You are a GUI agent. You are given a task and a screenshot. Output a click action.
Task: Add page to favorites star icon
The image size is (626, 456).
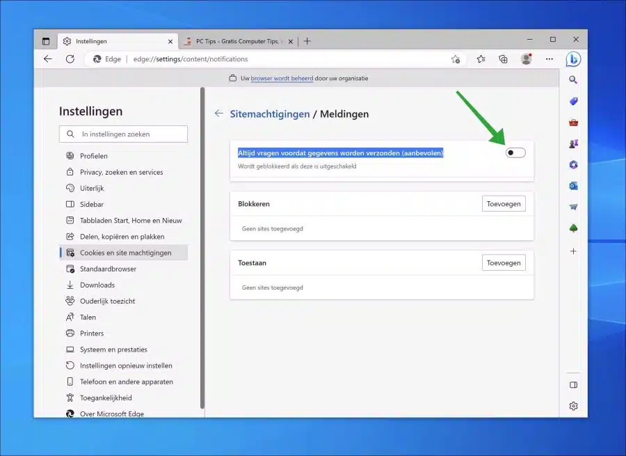coord(456,59)
